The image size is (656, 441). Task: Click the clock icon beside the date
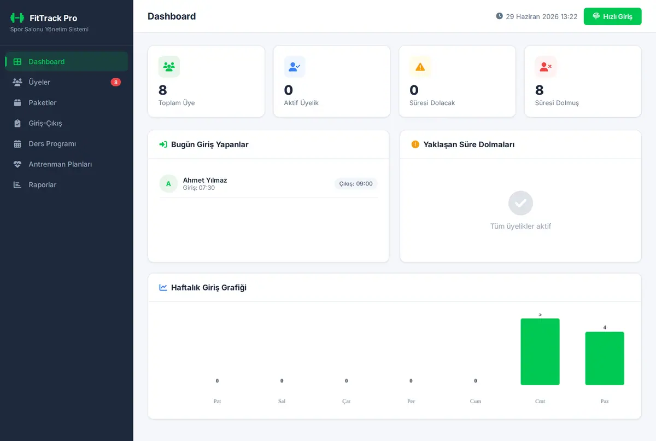coord(499,16)
